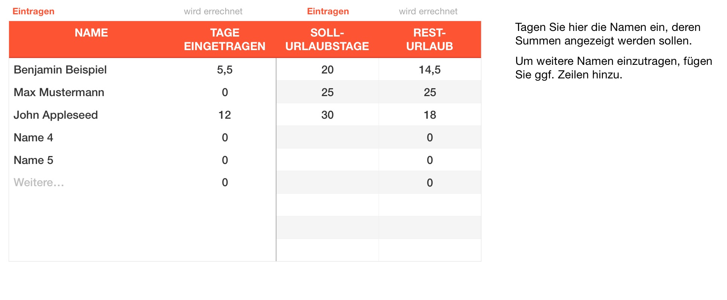This screenshot has height=300, width=727.
Task: Select the Benjamin Beispiel name cell
Action: click(60, 70)
